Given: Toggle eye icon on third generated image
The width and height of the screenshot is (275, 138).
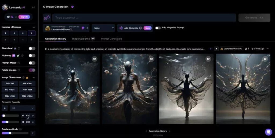Looking at the screenshot, I should point(208,59).
